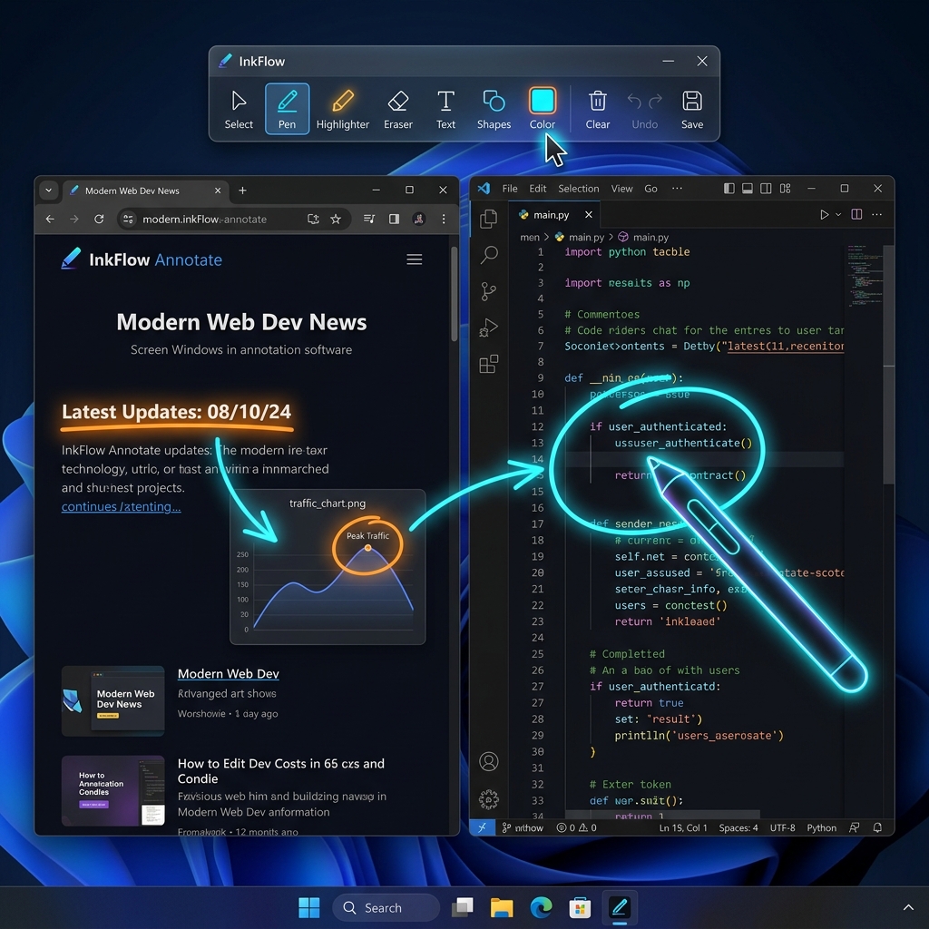The width and height of the screenshot is (929, 929).
Task: Open VS Code Search panel
Action: (489, 255)
